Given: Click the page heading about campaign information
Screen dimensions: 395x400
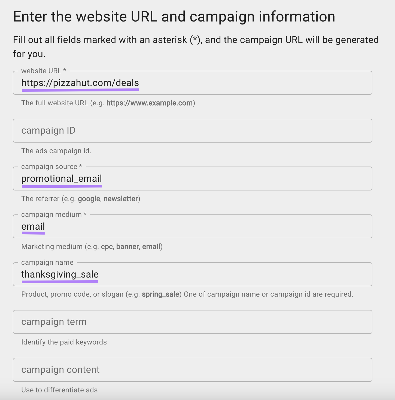Looking at the screenshot, I should pos(174,16).
